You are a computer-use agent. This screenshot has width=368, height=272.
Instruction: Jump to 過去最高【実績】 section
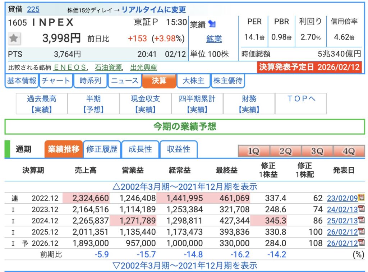42,104
